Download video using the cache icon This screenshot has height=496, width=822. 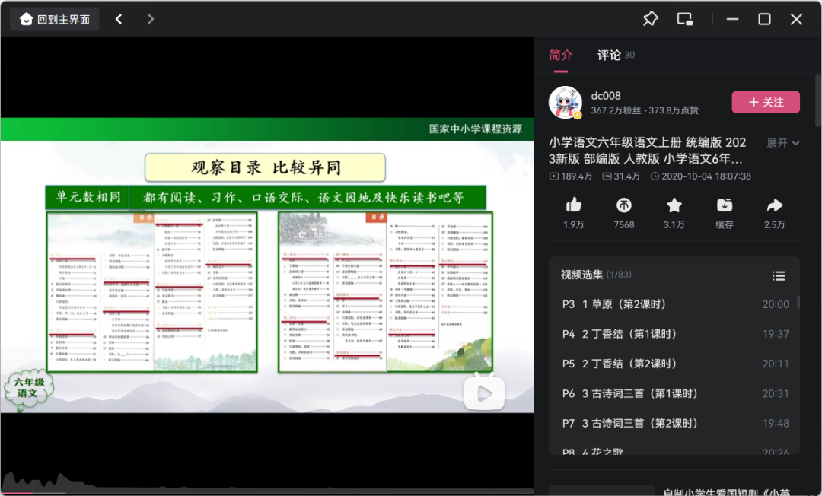(x=724, y=205)
